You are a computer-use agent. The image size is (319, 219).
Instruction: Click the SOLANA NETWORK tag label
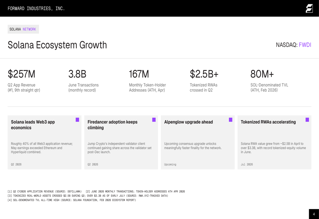point(23,29)
